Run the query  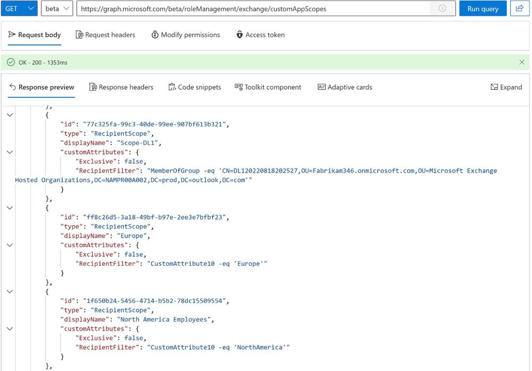[483, 9]
